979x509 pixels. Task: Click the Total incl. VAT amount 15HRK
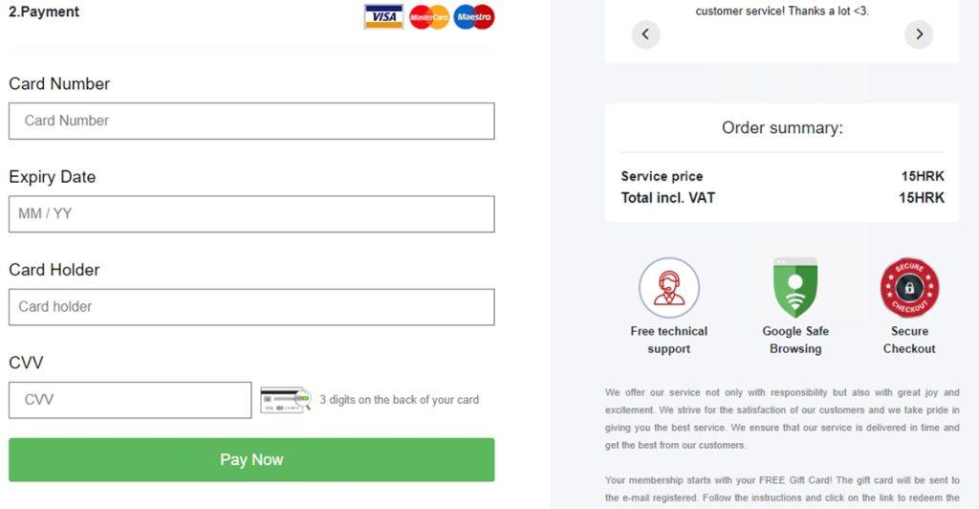point(922,198)
